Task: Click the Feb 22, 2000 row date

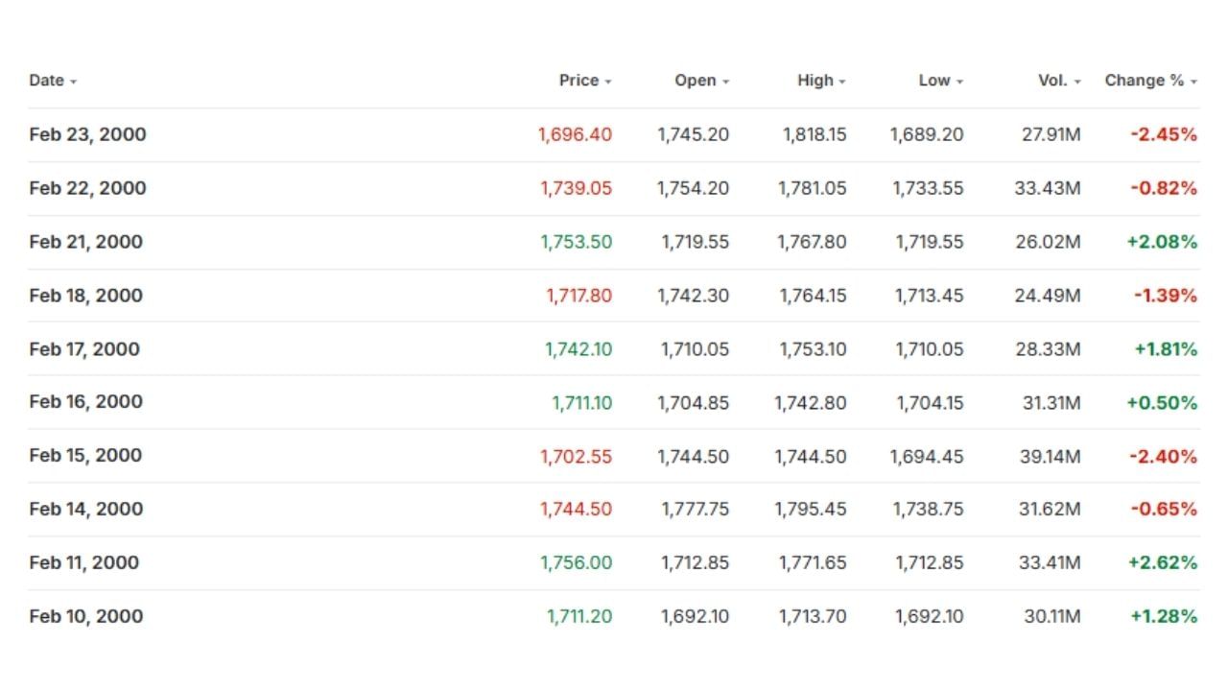Action: pos(87,188)
